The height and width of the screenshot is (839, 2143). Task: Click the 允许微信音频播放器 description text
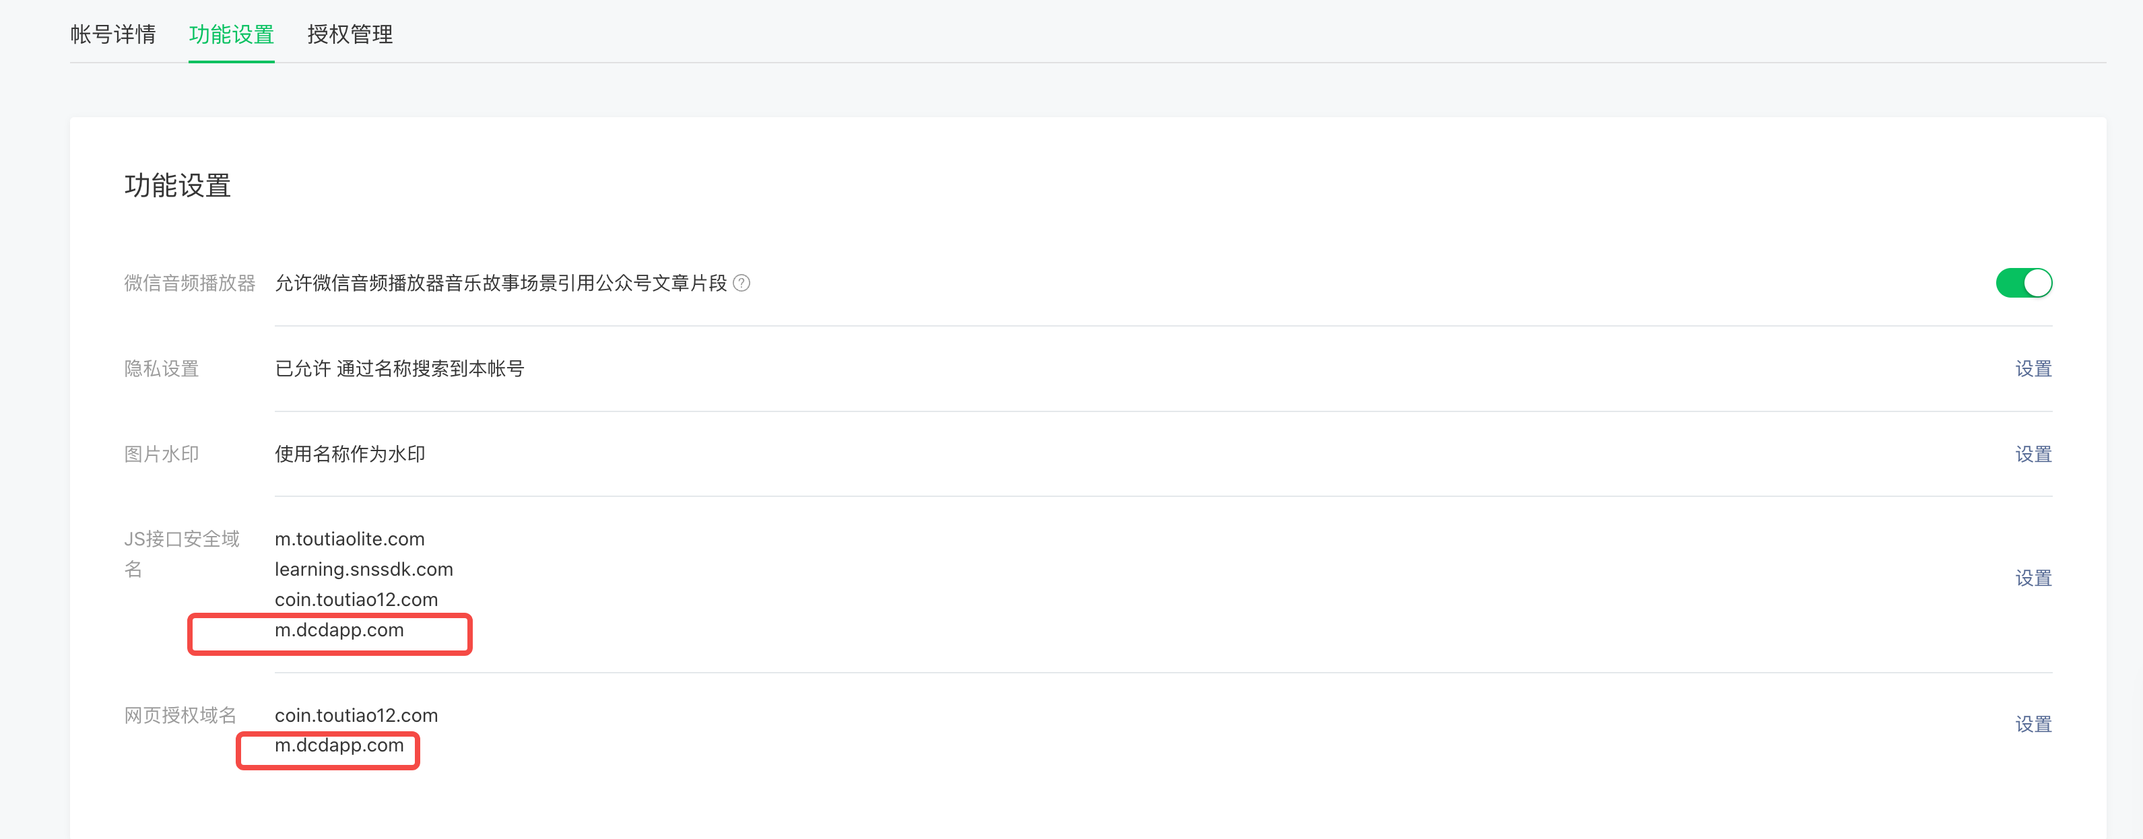(x=501, y=283)
